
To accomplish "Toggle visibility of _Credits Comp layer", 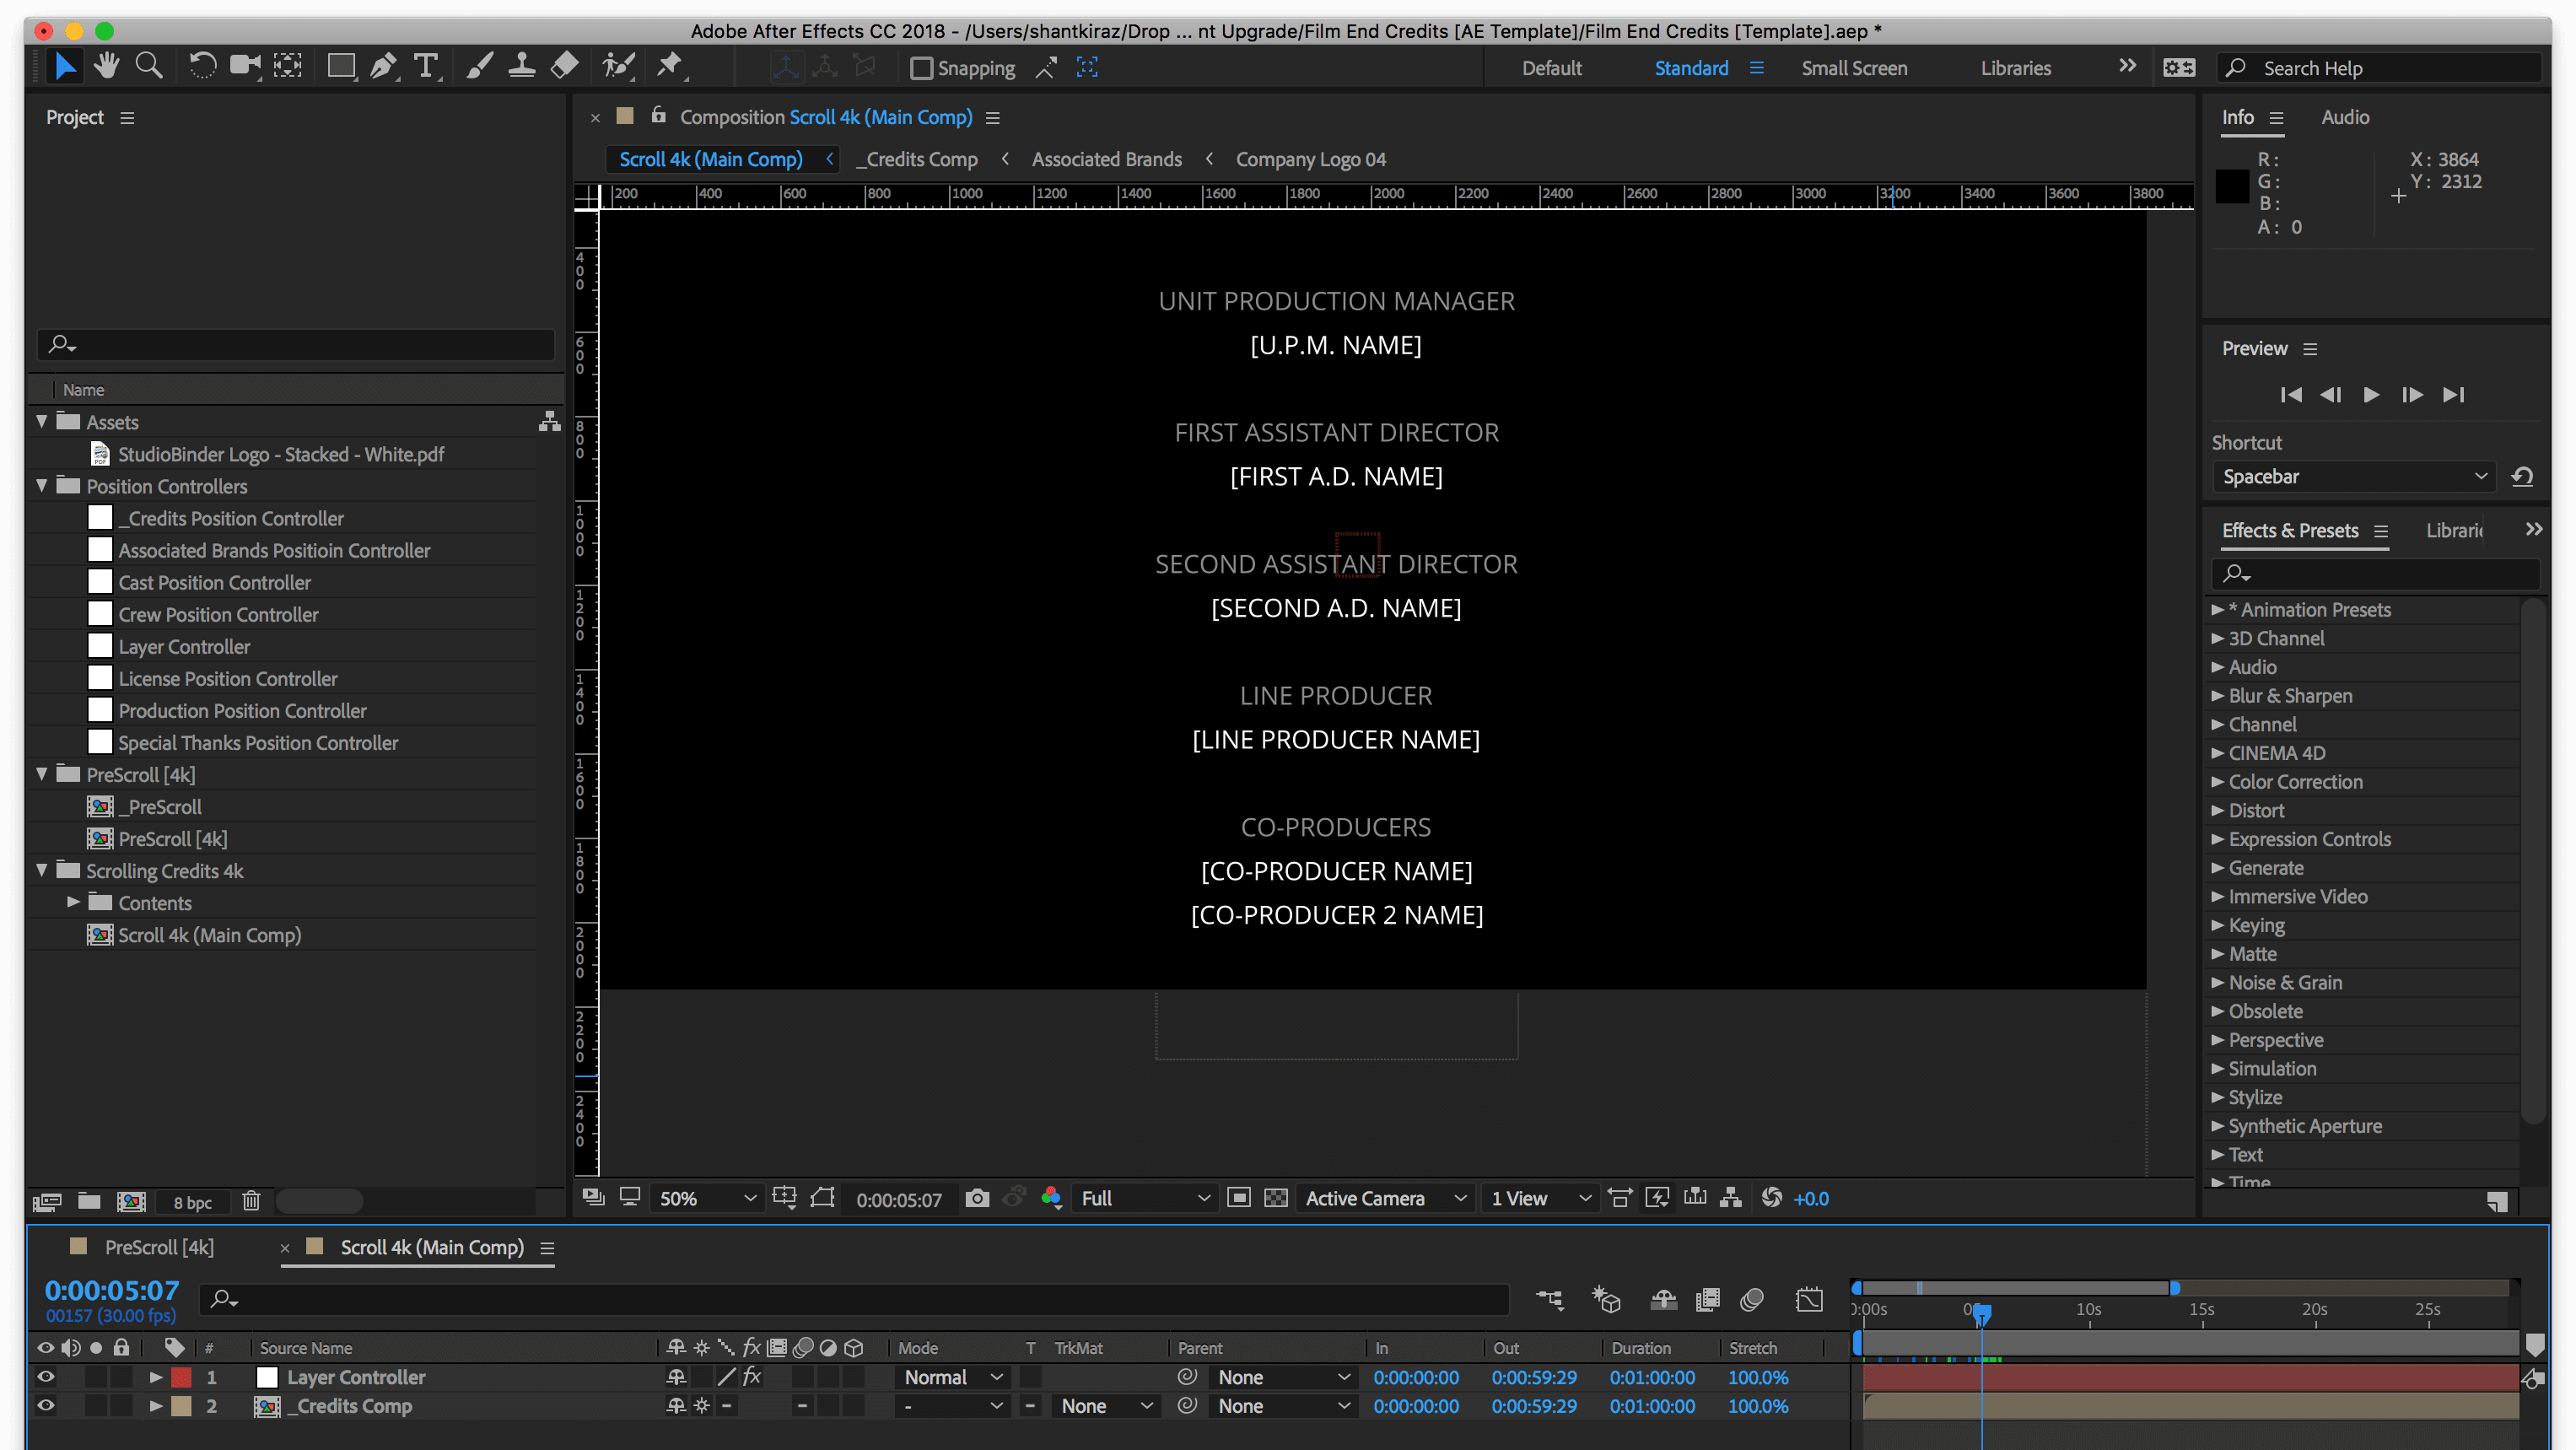I will [46, 1406].
